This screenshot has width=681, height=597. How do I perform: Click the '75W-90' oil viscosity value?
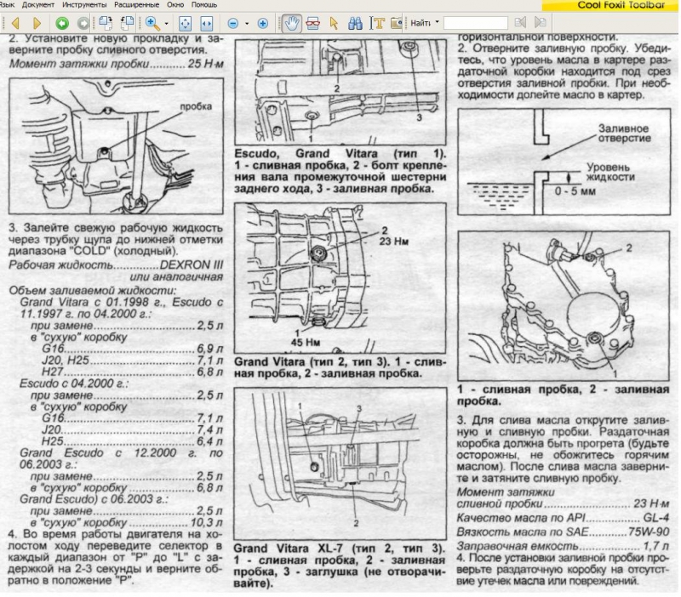tap(649, 532)
